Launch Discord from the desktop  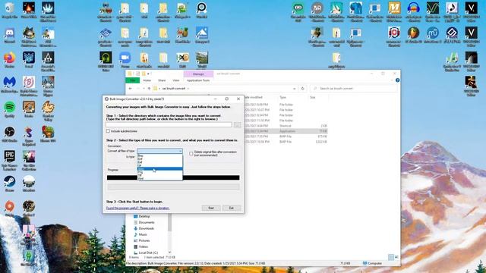9,35
